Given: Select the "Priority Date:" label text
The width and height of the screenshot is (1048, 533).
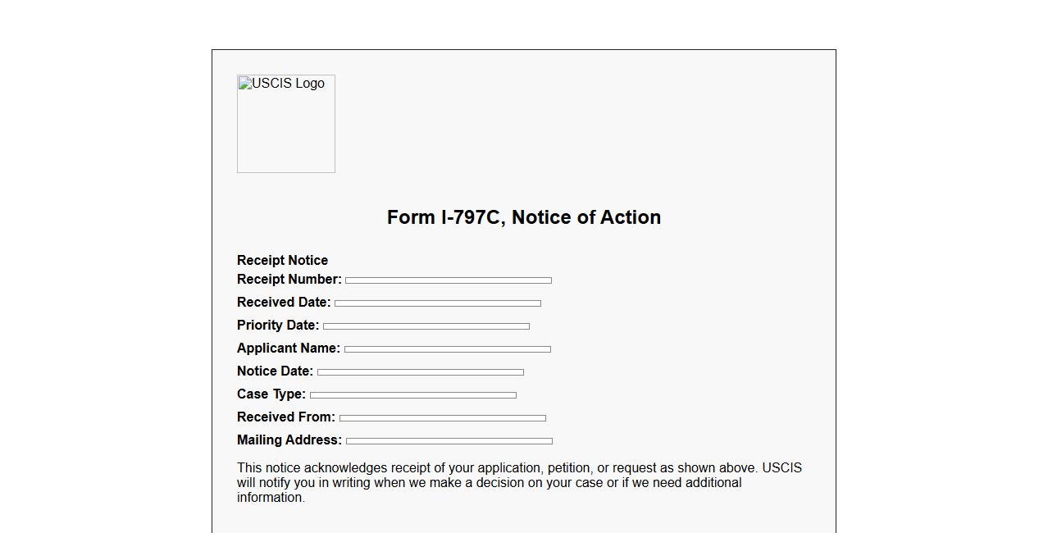Looking at the screenshot, I should (x=278, y=326).
